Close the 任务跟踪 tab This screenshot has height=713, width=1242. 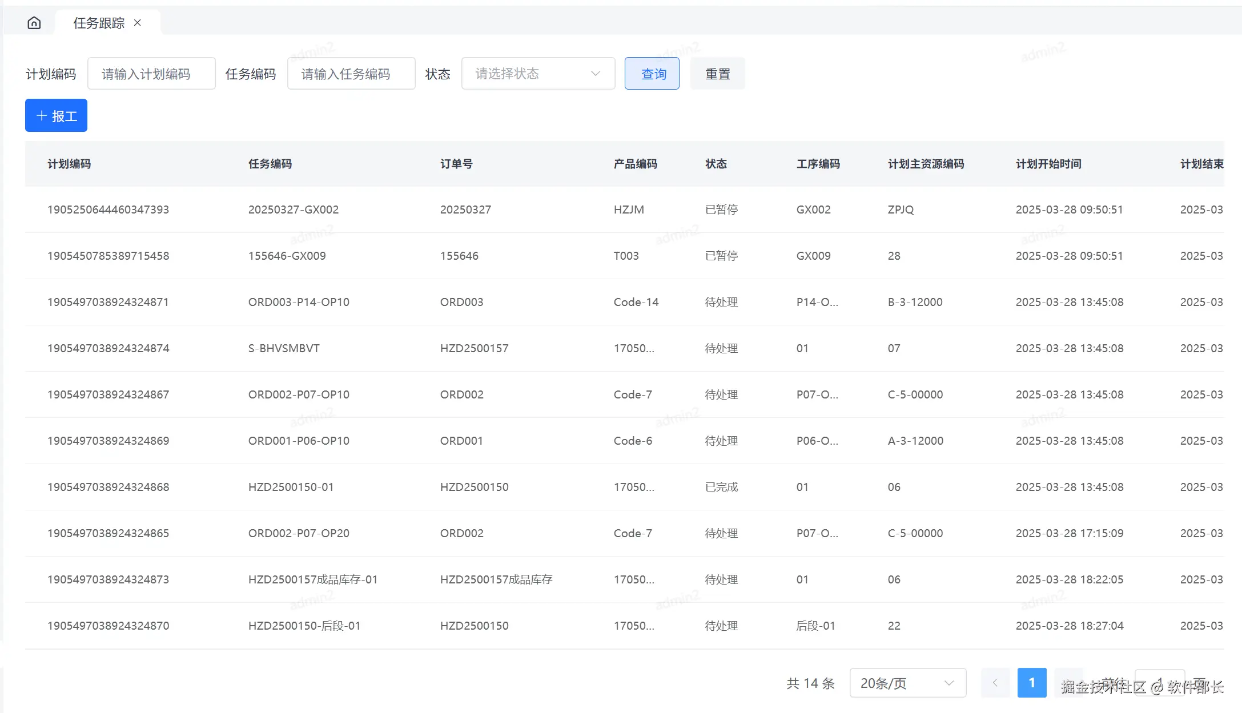pos(138,23)
